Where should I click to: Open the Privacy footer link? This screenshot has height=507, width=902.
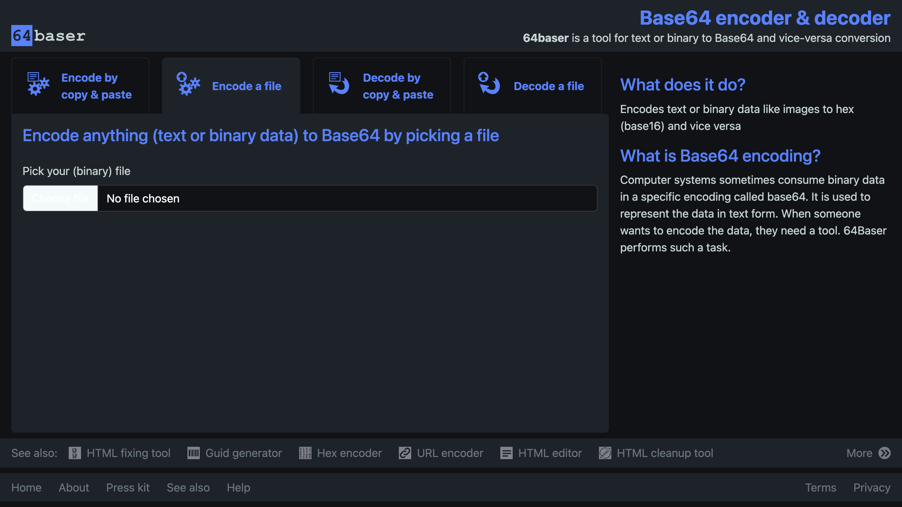(x=872, y=487)
